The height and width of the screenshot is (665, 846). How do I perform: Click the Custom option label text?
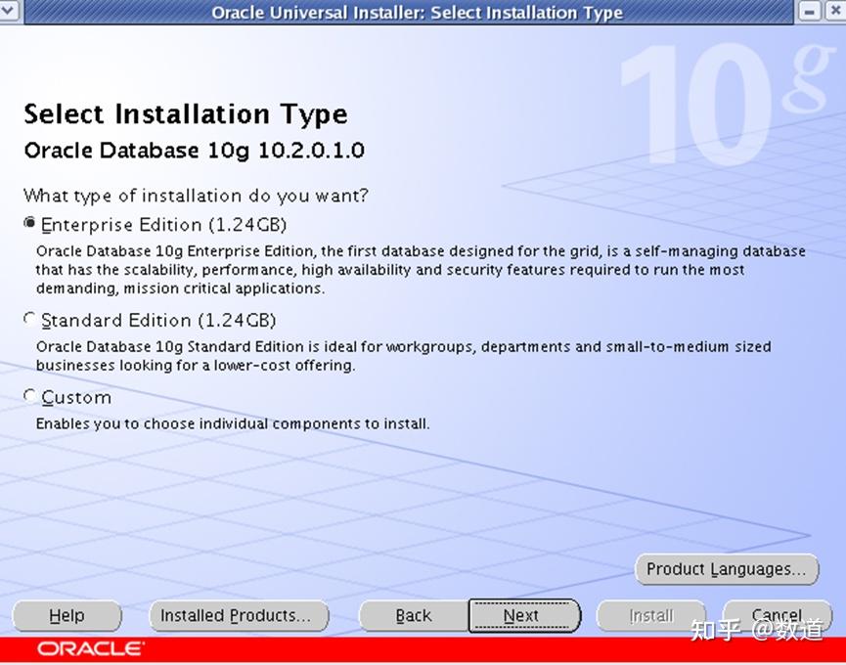click(x=76, y=397)
